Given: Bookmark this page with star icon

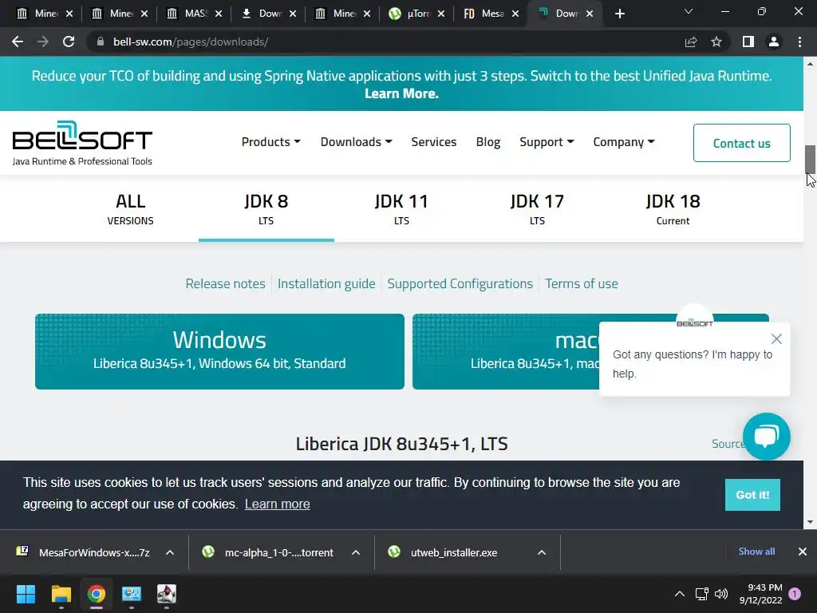Looking at the screenshot, I should pos(716,42).
